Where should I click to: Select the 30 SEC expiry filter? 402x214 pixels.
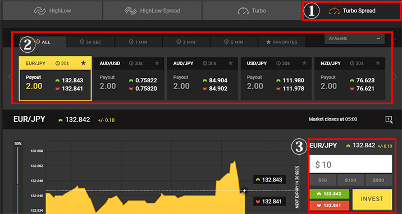pos(91,42)
